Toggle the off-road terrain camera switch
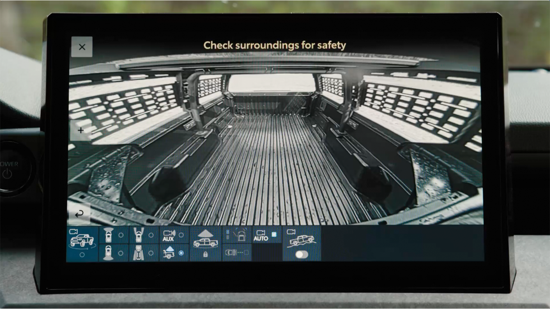This screenshot has width=550, height=309. point(302,255)
